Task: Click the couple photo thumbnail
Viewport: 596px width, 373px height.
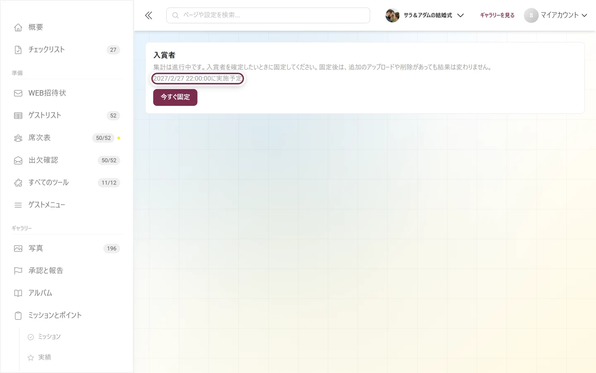Action: (x=392, y=15)
